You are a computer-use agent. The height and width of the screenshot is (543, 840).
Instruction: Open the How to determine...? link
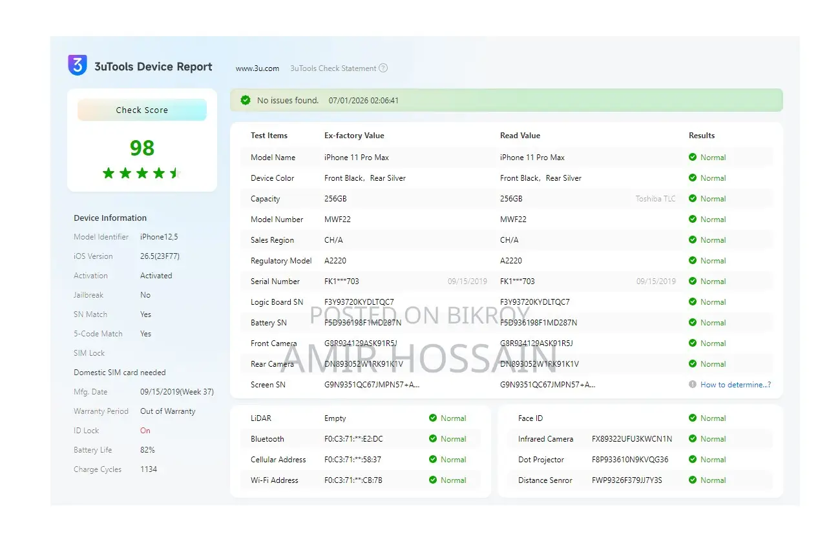tap(735, 384)
